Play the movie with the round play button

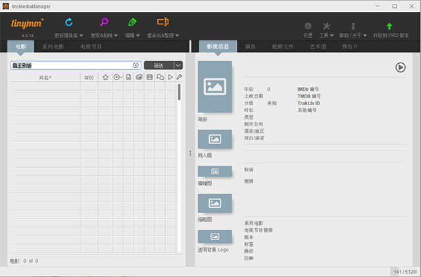[x=401, y=67]
